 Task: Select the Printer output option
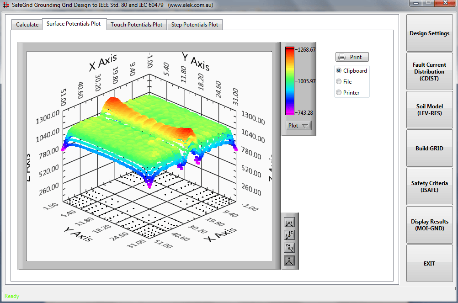point(339,93)
